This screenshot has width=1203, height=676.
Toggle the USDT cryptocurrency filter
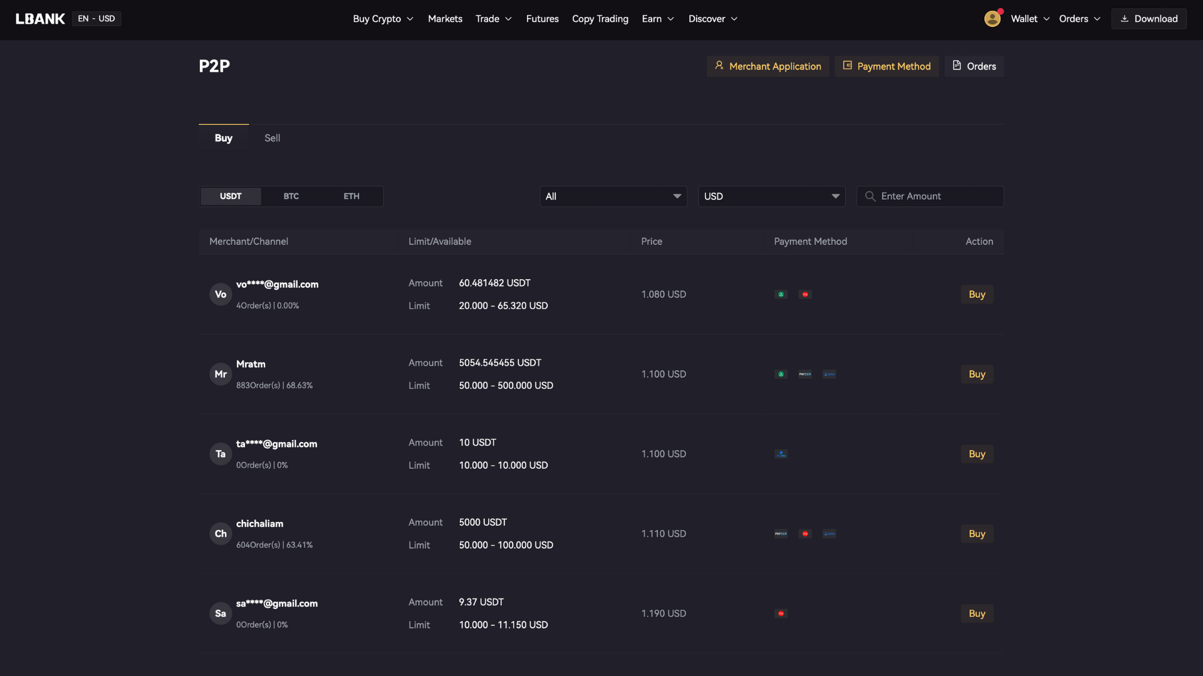tap(230, 196)
